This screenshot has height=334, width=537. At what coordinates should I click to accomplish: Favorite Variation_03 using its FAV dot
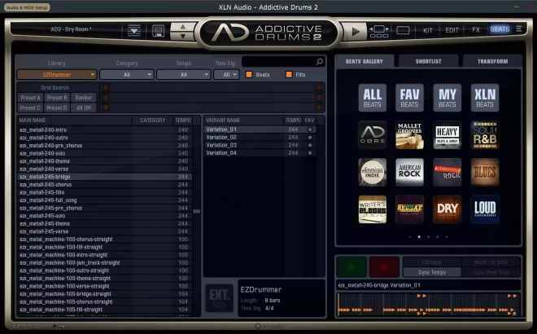pyautogui.click(x=310, y=145)
